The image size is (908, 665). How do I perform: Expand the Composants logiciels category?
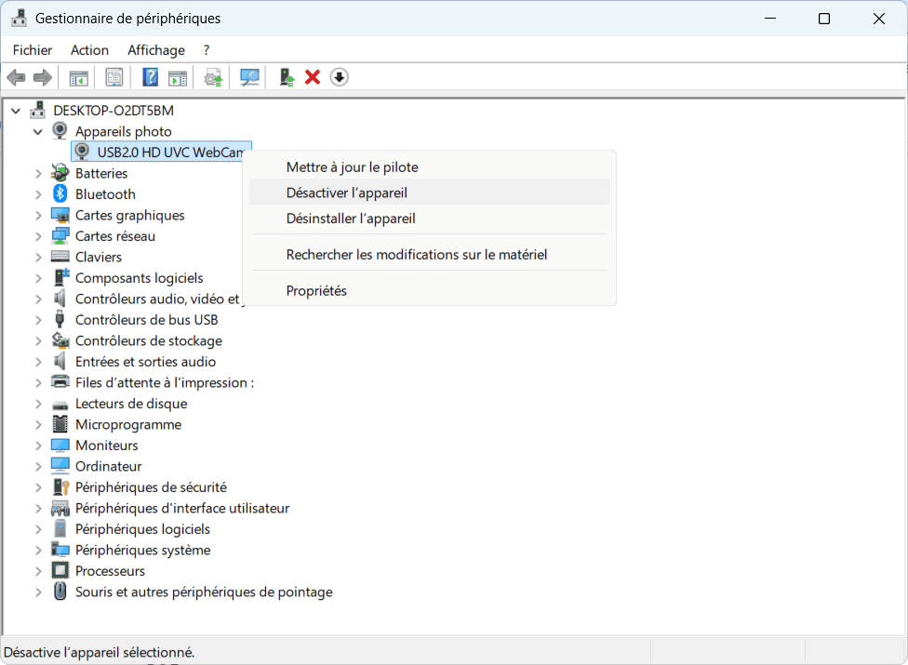point(38,278)
